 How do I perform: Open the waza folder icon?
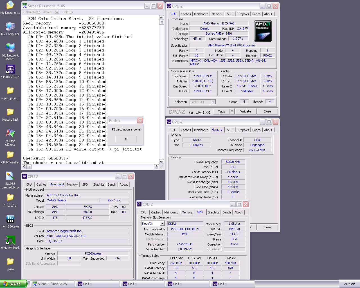pos(10,264)
